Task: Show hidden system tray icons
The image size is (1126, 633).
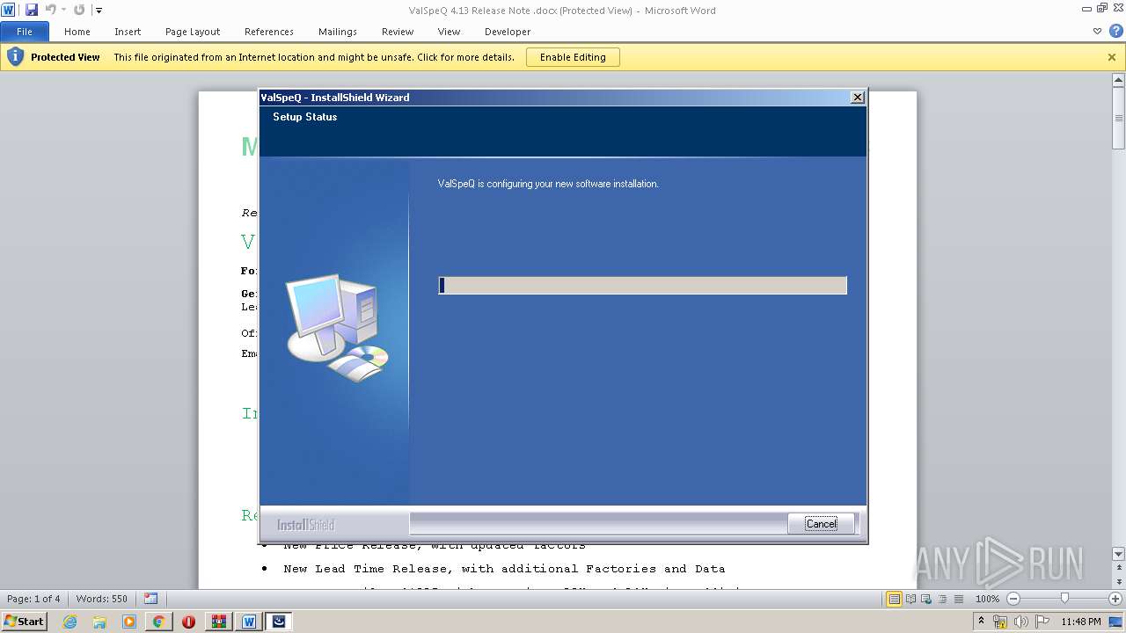Action: click(x=982, y=622)
